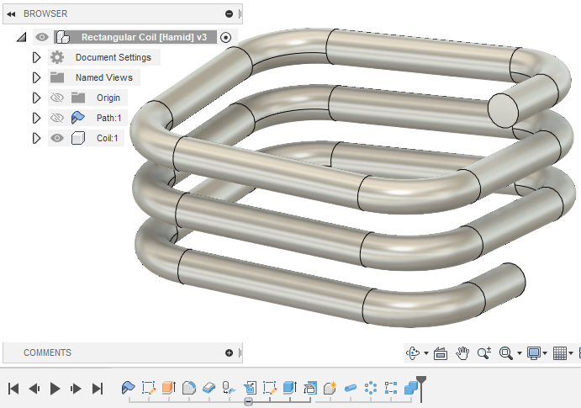Screen dimensions: 581x408
Task: Click the Orbit tool in navigation bar
Action: coord(413,353)
